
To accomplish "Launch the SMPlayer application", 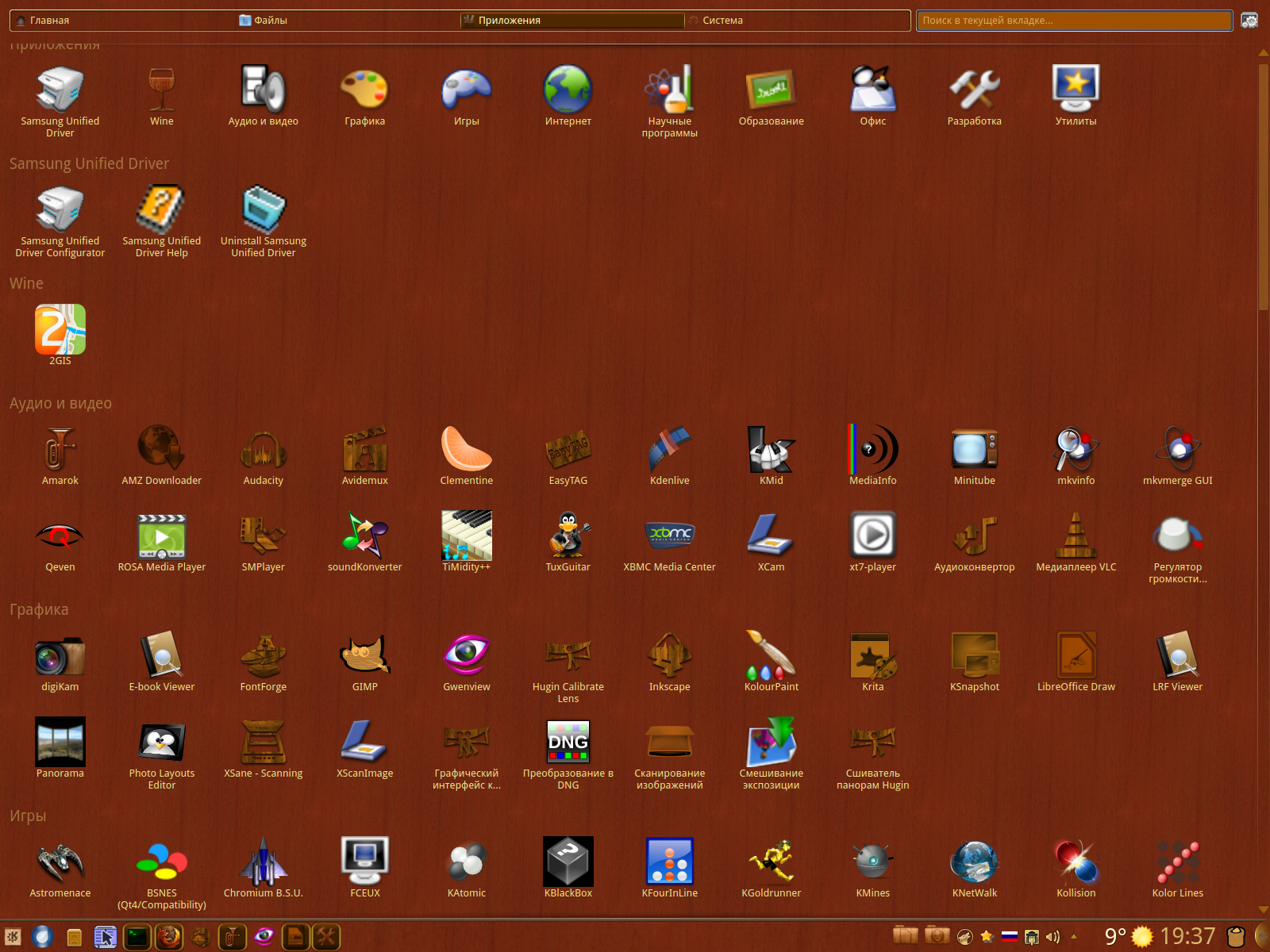I will (x=264, y=543).
